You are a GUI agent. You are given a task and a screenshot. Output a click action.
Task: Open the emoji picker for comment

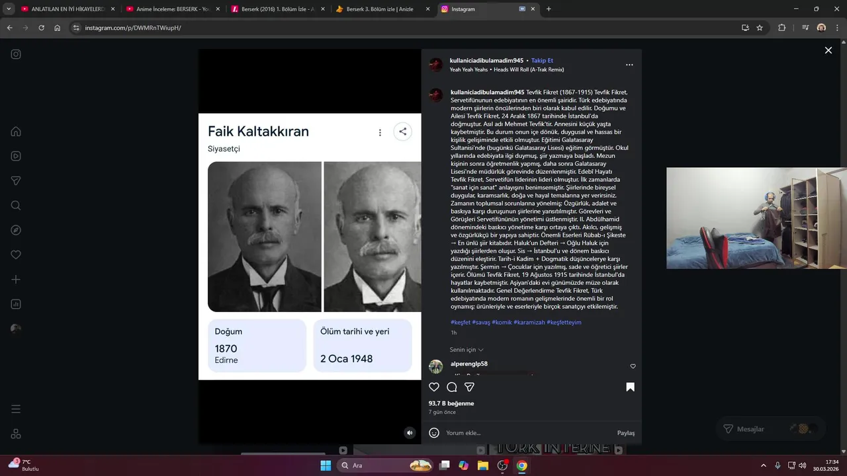click(434, 433)
